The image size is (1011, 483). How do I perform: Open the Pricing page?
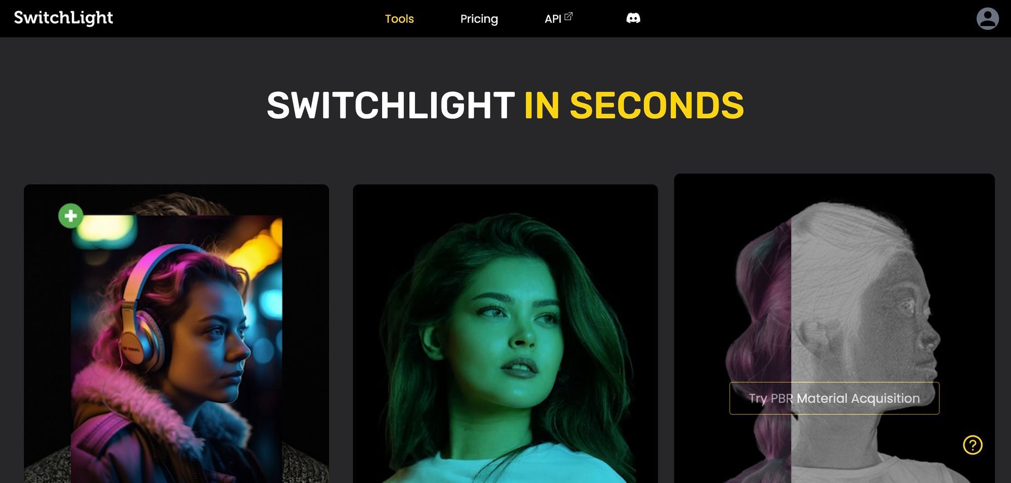click(479, 19)
